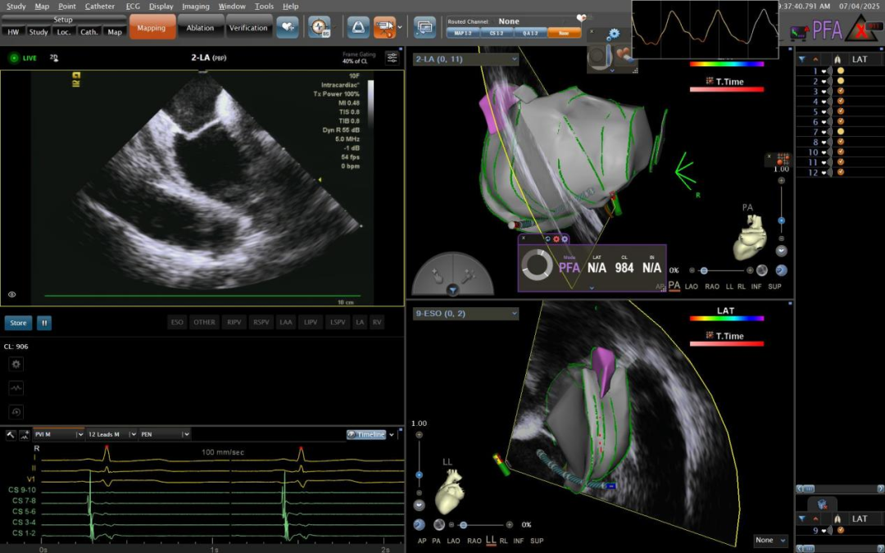Click the Store button
This screenshot has width=885, height=553.
pos(18,323)
